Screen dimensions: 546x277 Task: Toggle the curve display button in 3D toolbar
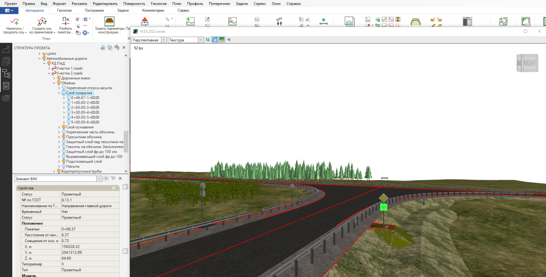tap(215, 40)
